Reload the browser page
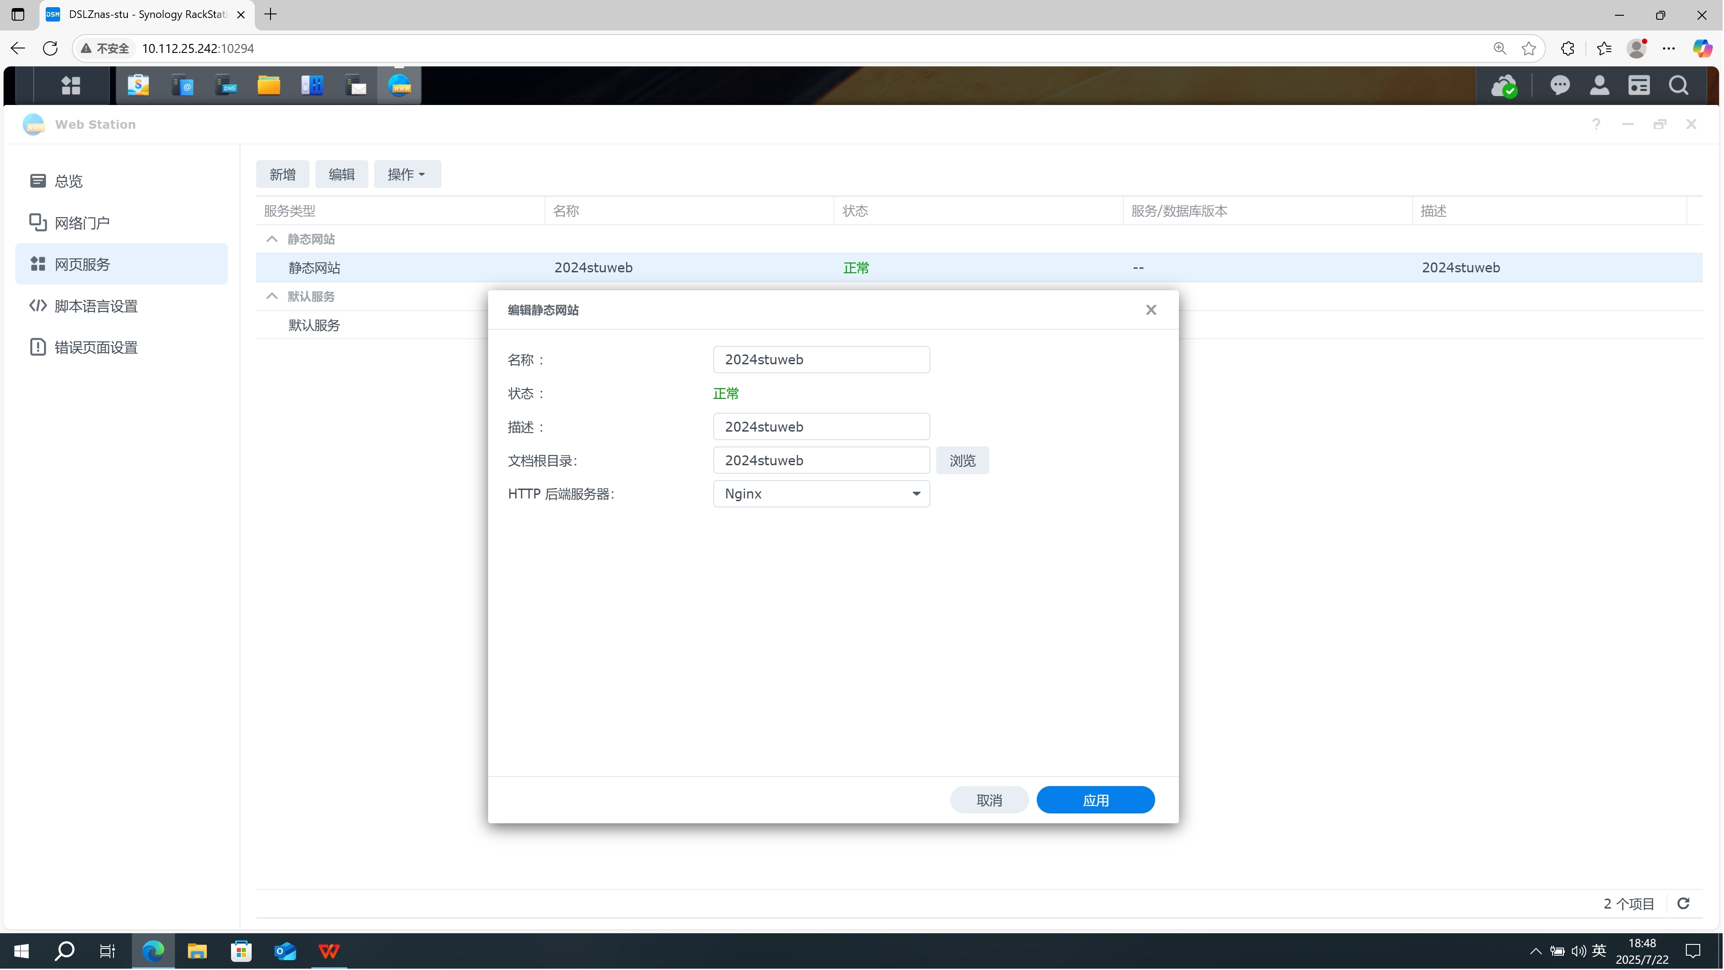The image size is (1724, 970). click(x=50, y=48)
